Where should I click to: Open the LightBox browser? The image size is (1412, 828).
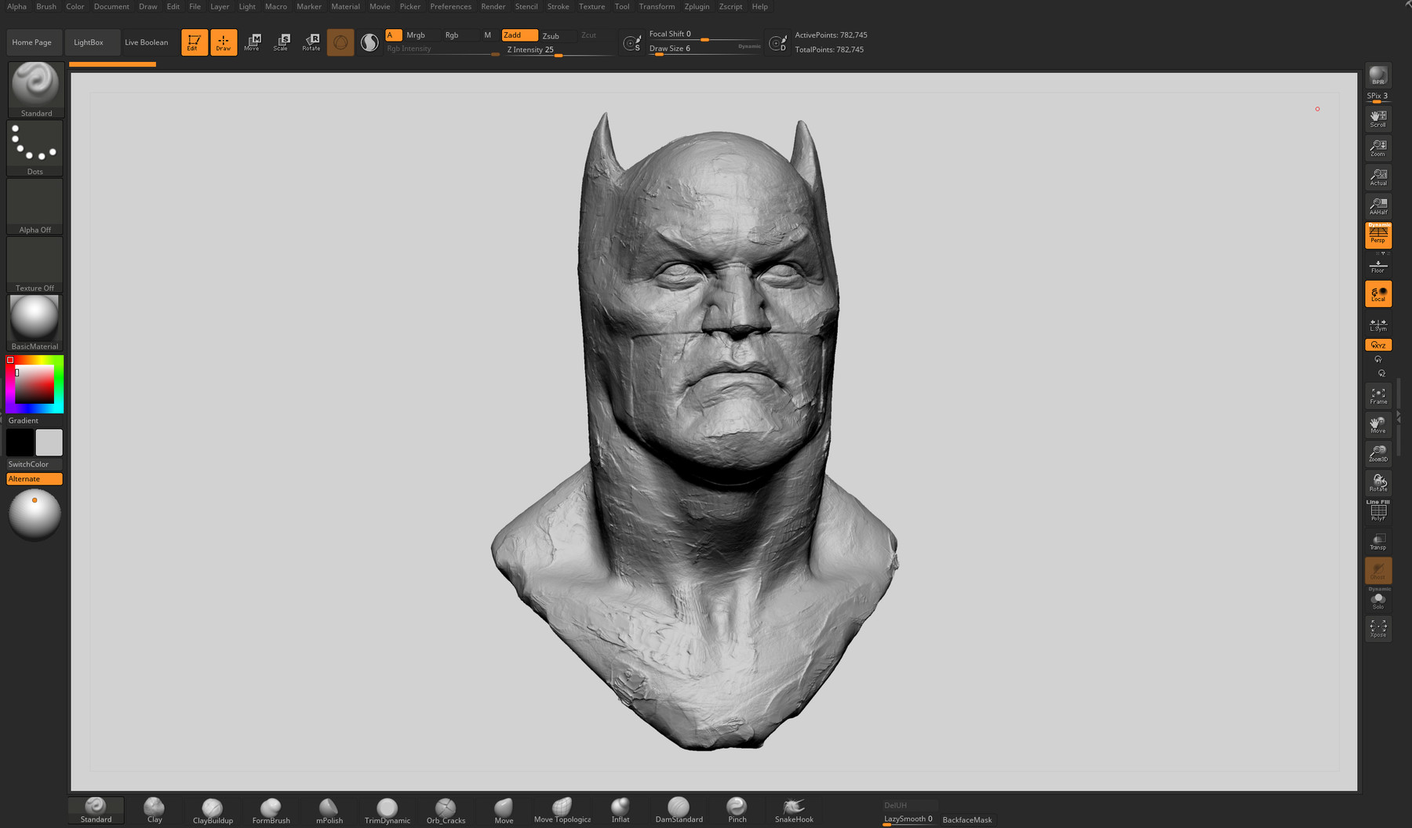[x=87, y=42]
